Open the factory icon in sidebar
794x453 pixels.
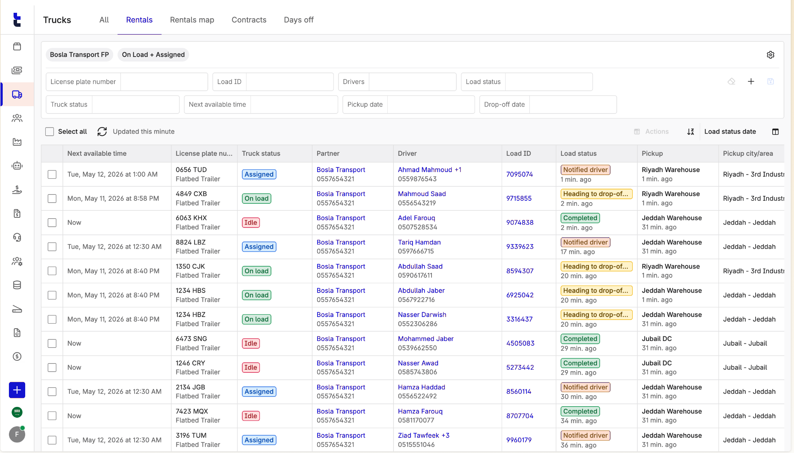pyautogui.click(x=17, y=142)
